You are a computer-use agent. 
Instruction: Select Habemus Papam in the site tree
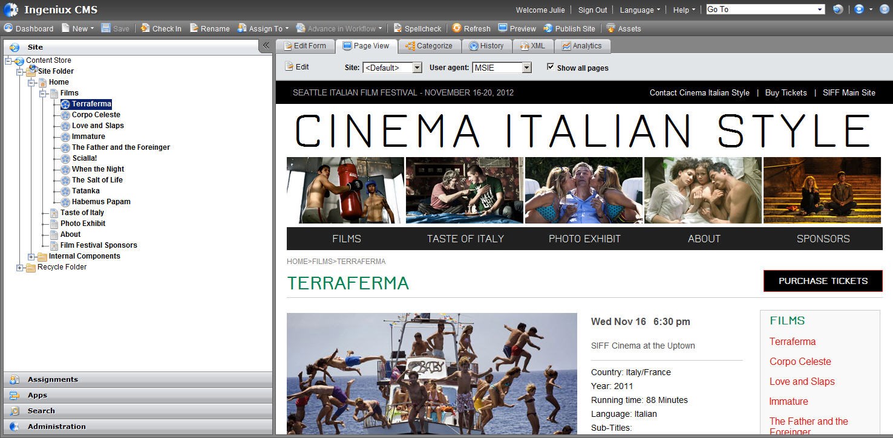[x=101, y=202]
